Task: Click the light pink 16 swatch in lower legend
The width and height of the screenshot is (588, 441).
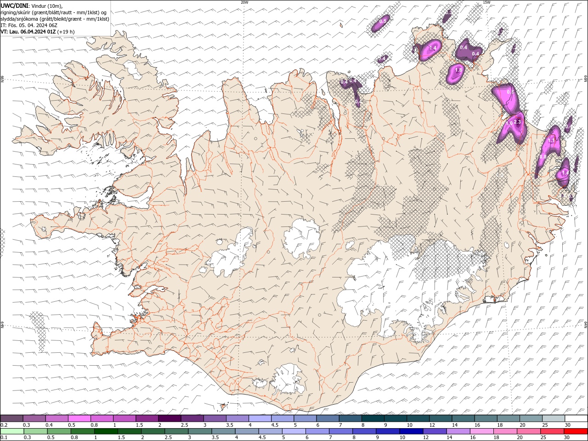Action: (x=481, y=431)
